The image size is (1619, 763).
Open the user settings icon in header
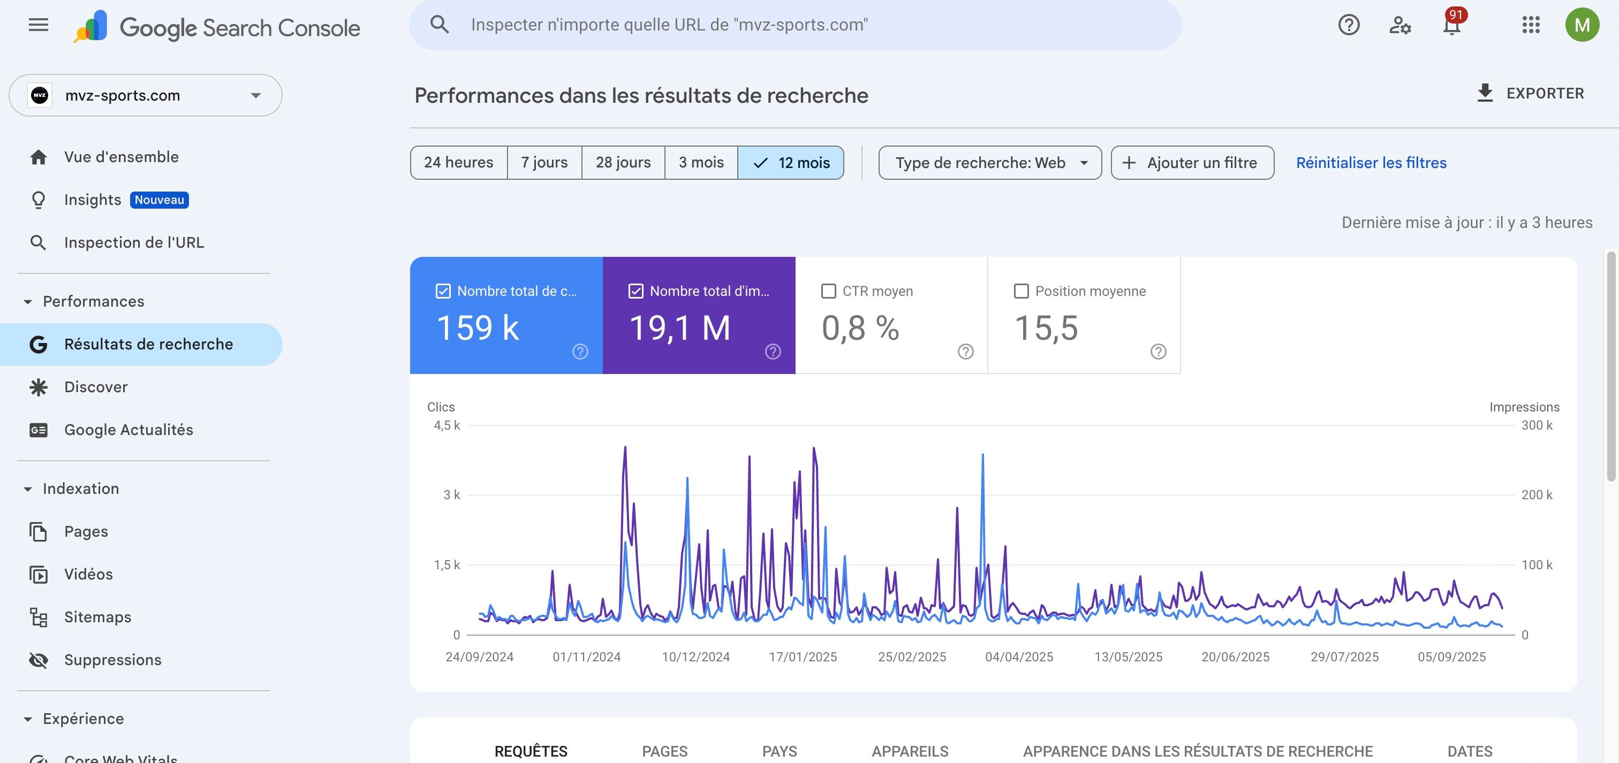[1399, 25]
